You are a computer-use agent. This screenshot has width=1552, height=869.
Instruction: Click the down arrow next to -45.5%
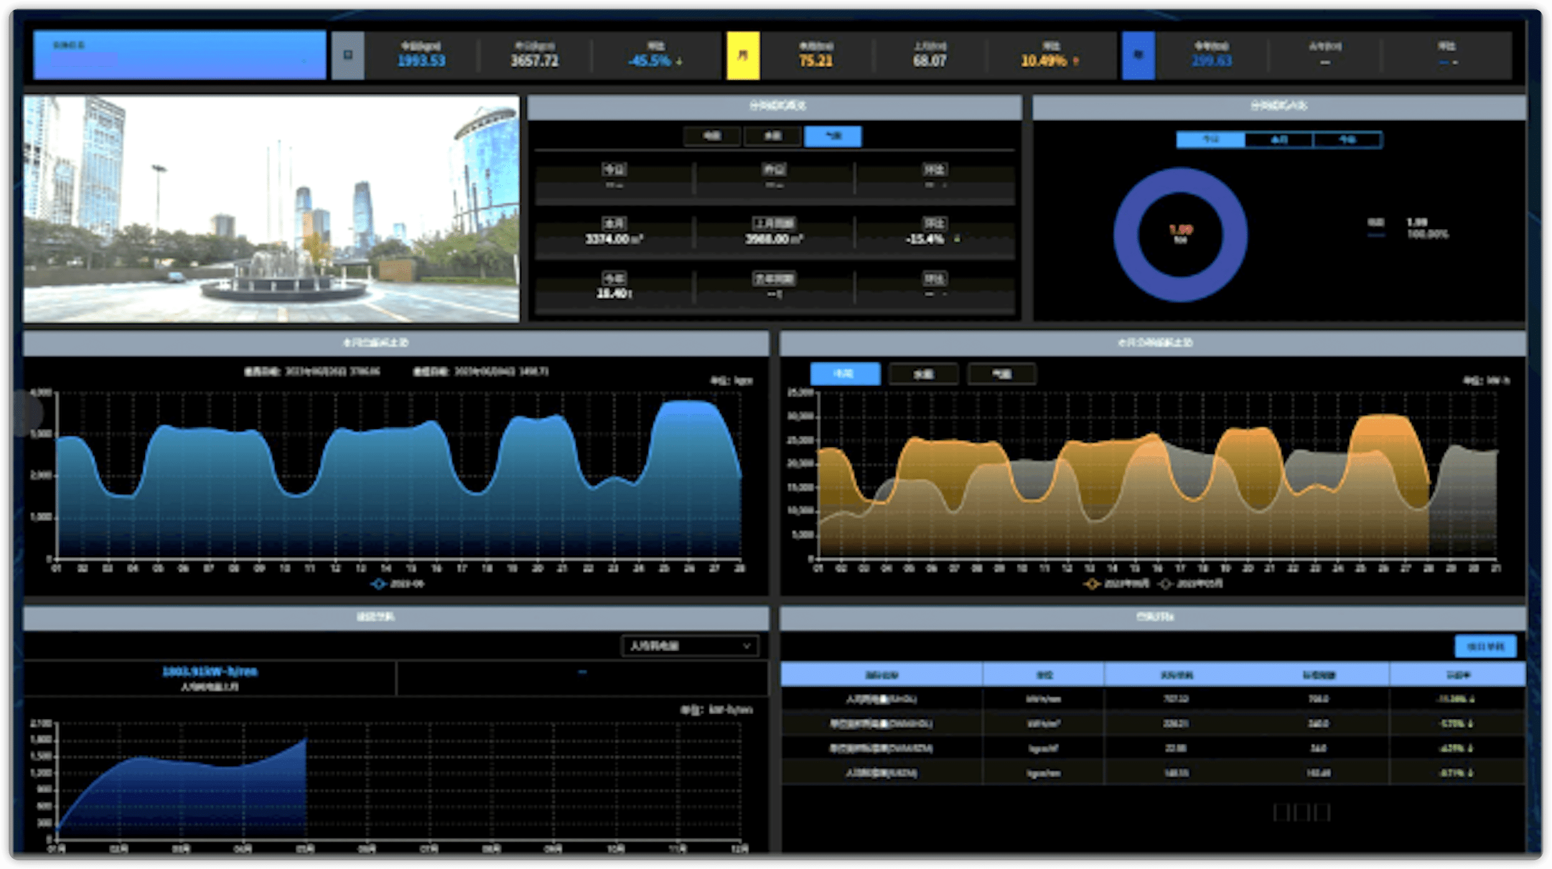tap(680, 62)
